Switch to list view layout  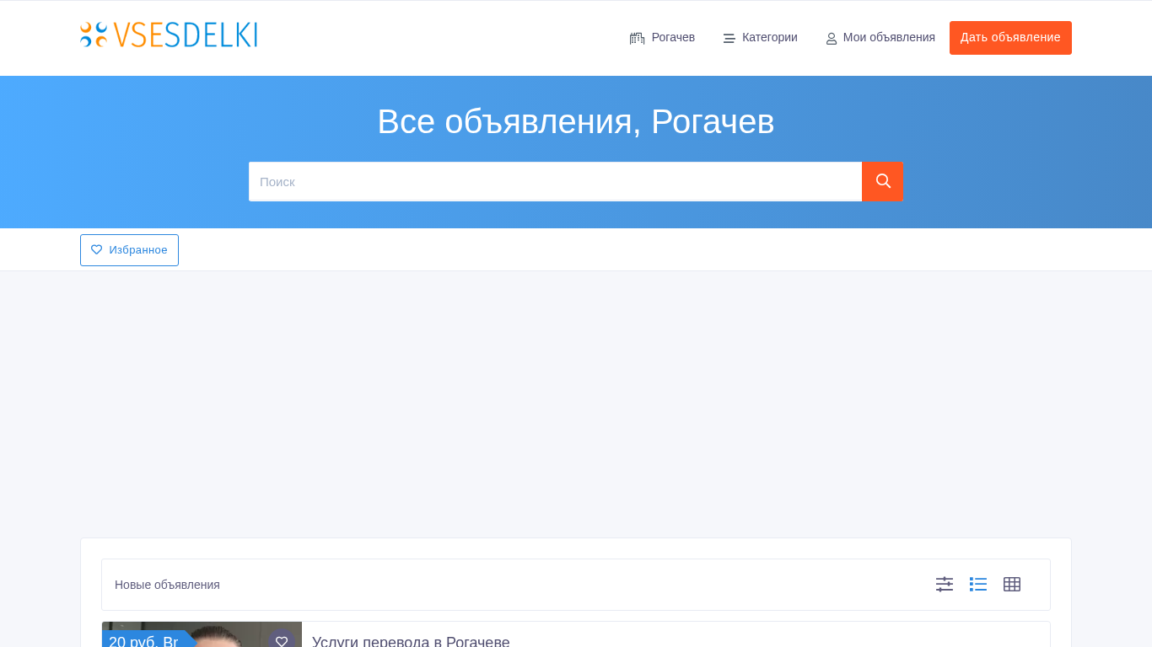pyautogui.click(x=977, y=584)
